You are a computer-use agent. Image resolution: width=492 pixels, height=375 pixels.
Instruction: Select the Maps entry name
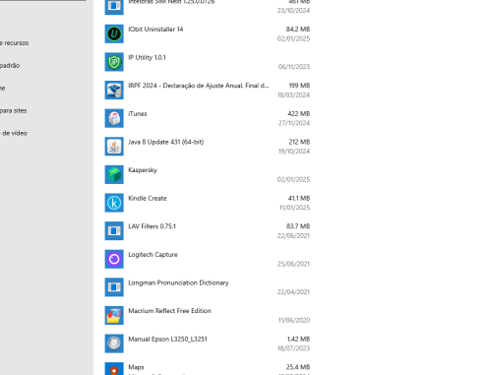(x=136, y=367)
